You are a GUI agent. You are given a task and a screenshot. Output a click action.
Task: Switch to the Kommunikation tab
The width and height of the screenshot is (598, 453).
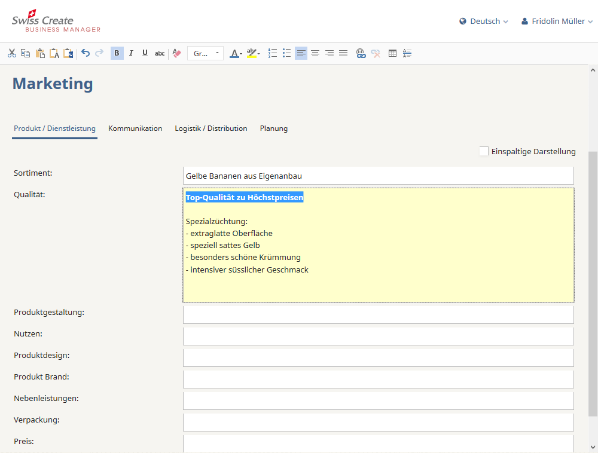click(x=135, y=128)
